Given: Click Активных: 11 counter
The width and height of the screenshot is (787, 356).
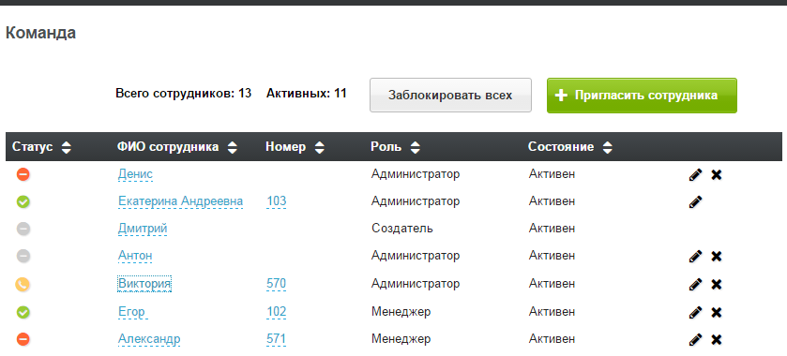Looking at the screenshot, I should 306,94.
